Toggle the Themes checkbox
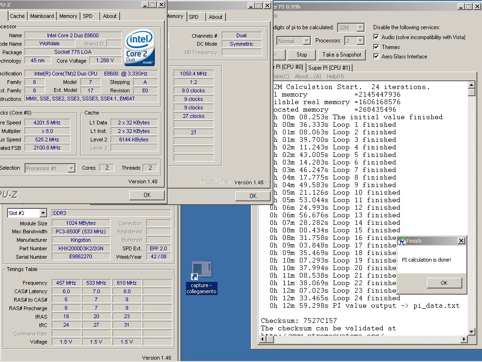The width and height of the screenshot is (482, 362). (376, 47)
